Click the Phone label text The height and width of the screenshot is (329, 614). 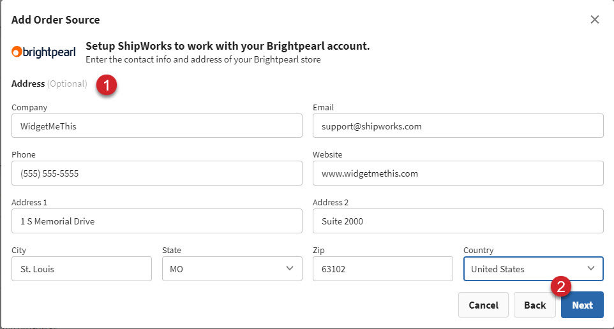point(24,154)
